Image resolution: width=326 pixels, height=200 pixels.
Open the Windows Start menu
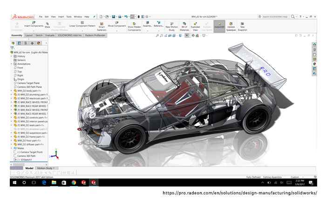(14, 182)
